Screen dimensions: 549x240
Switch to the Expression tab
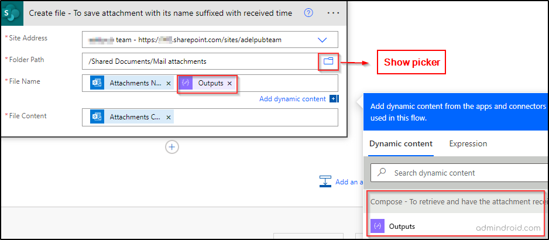pos(468,144)
